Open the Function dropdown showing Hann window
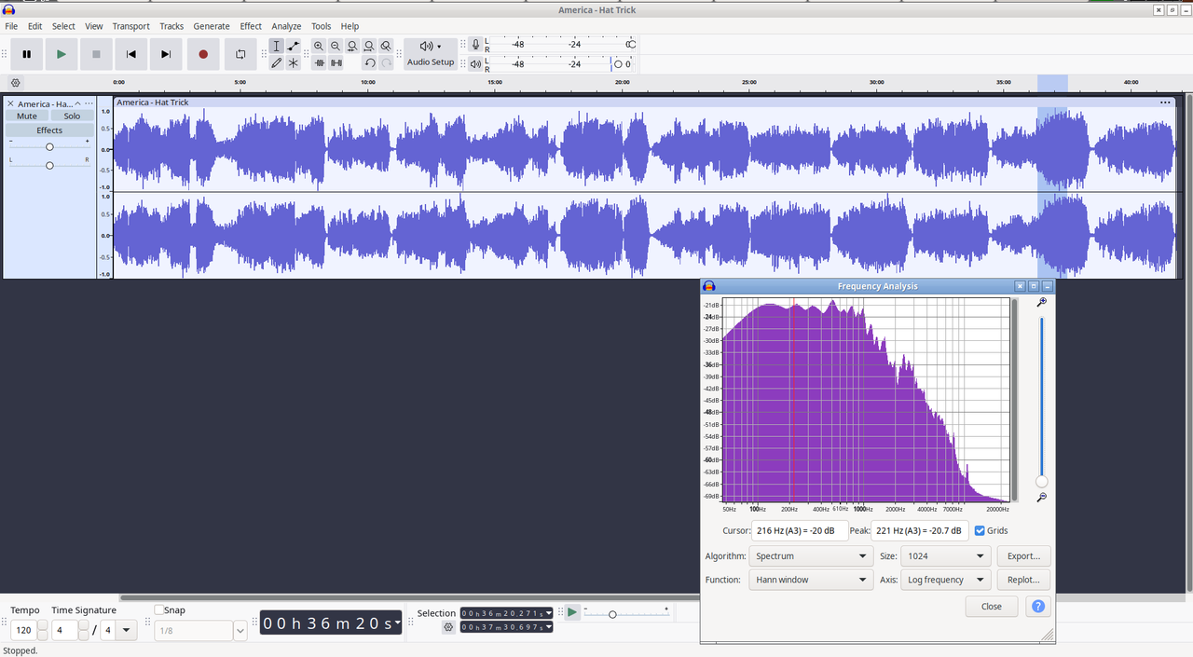The image size is (1193, 657). [x=811, y=580]
